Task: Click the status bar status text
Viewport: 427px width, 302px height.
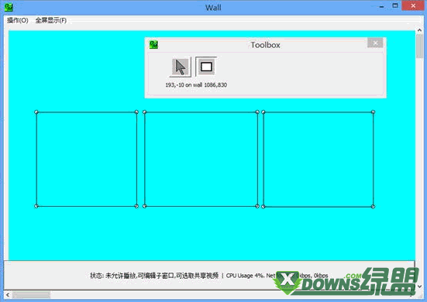Action: [154, 276]
